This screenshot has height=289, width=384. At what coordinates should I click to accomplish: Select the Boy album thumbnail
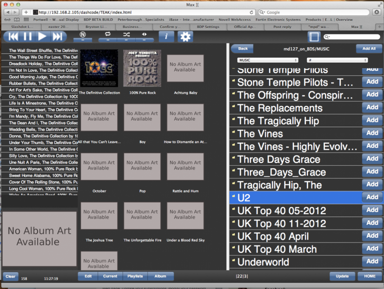[x=142, y=117]
